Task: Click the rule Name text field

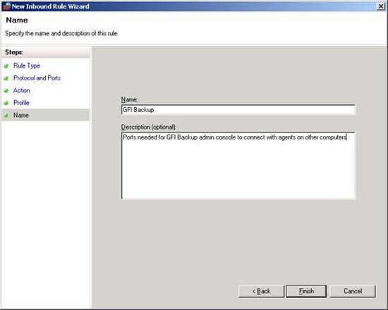Action: [238, 110]
